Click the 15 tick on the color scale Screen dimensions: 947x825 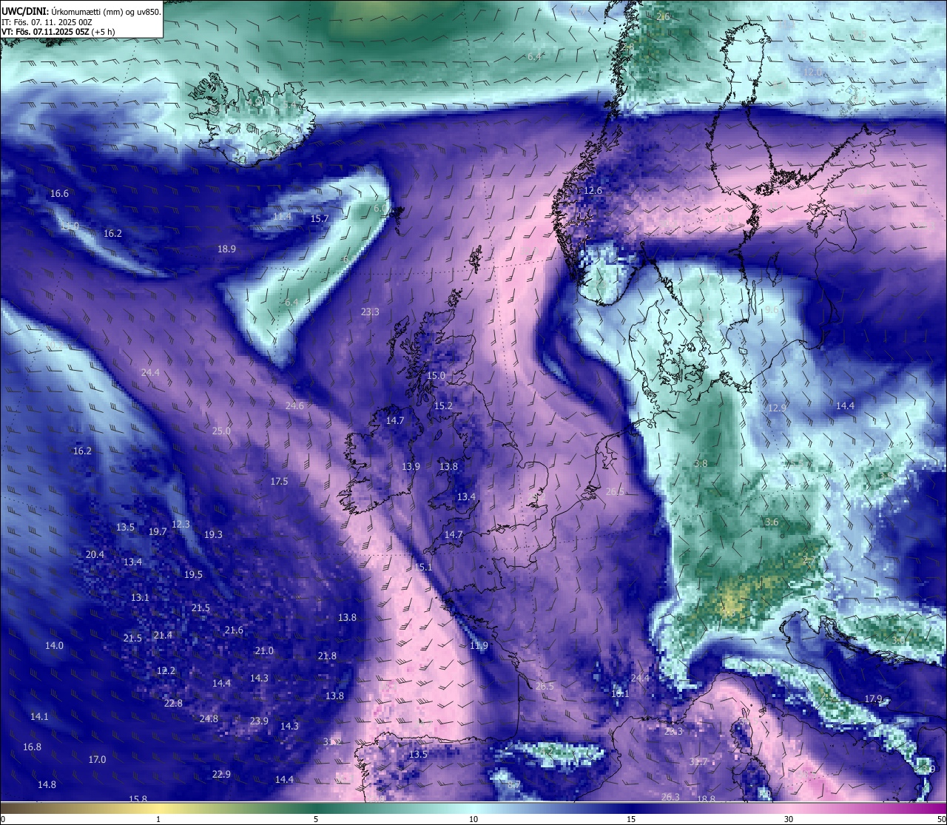[x=631, y=820]
